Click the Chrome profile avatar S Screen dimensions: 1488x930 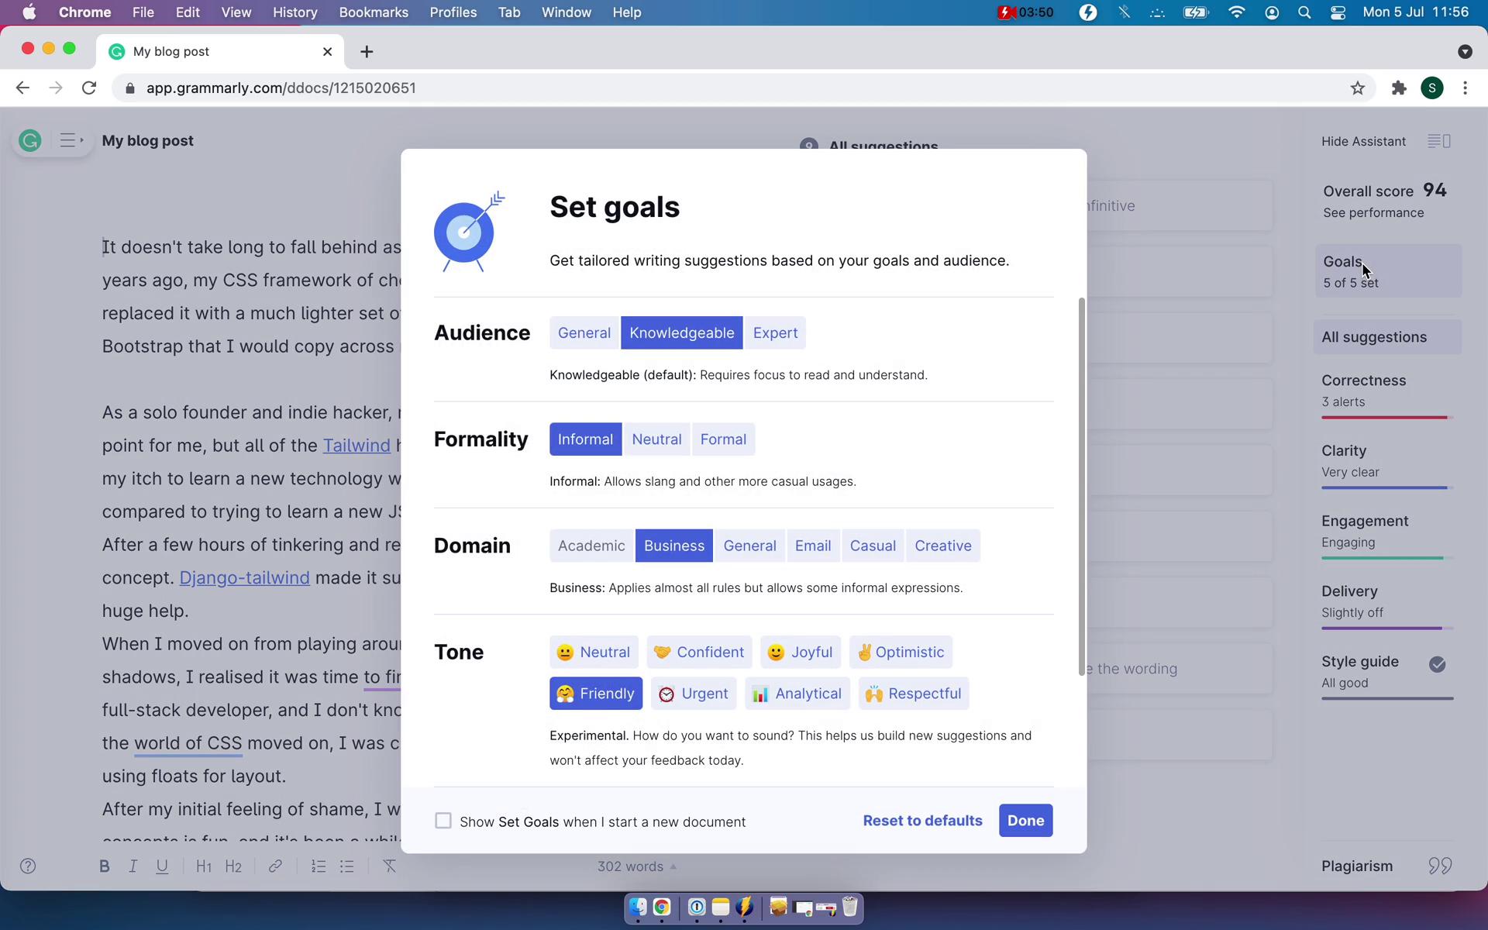pos(1432,88)
